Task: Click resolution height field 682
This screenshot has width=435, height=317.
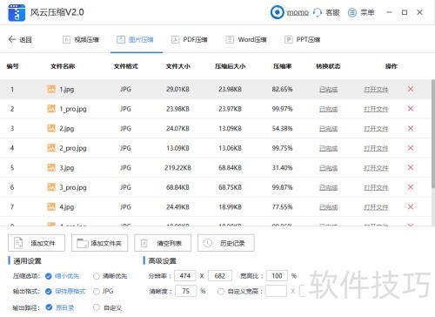Action: tap(220, 276)
